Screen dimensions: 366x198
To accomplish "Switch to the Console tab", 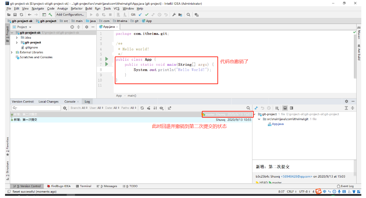I will [x=70, y=102].
